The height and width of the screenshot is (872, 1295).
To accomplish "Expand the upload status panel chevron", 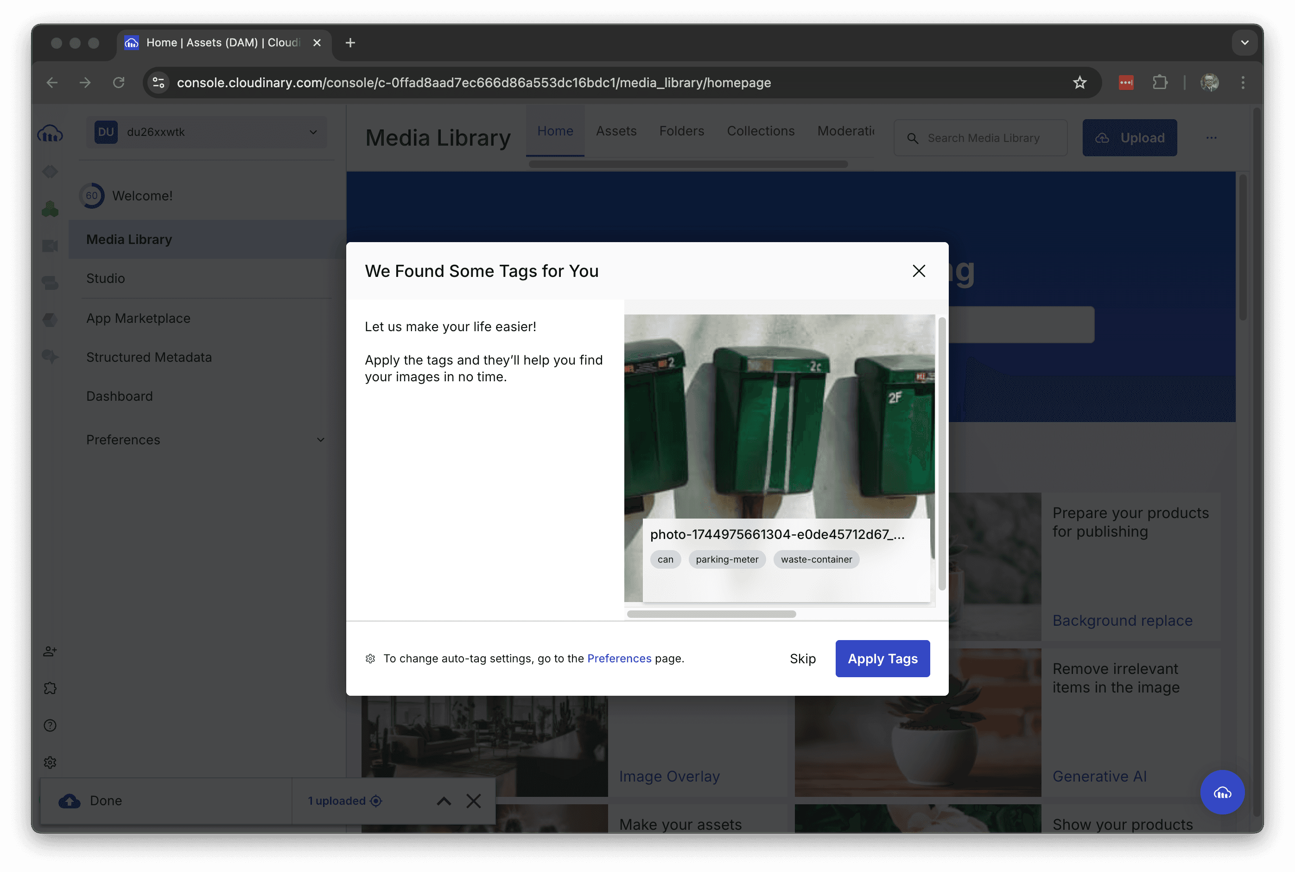I will point(444,801).
